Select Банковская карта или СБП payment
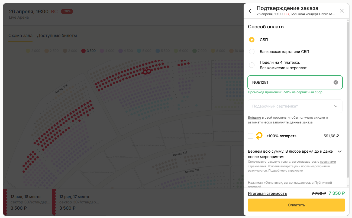The height and width of the screenshot is (218, 352). pos(252,52)
